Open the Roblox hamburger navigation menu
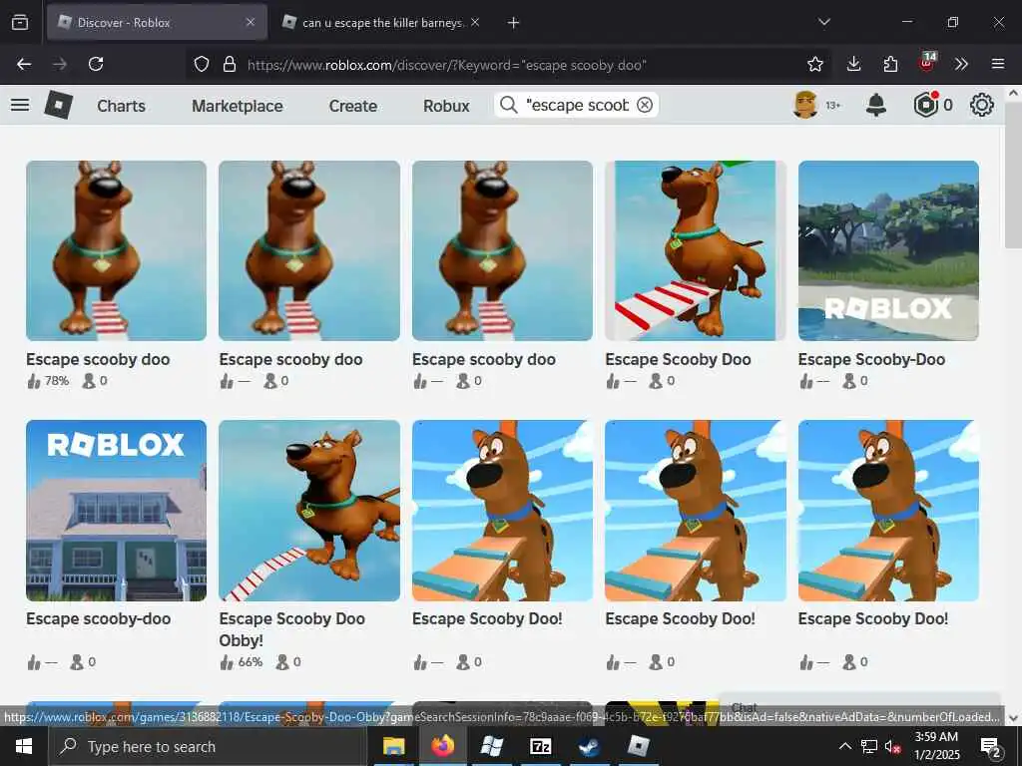The image size is (1022, 766). tap(20, 105)
